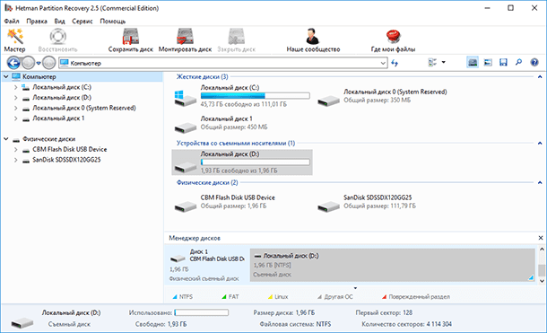Open the Правка menu
Screen dimensions: 547x333
coord(37,21)
